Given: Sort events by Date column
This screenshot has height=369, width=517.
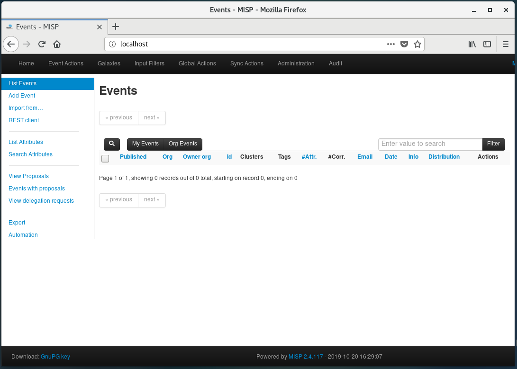Looking at the screenshot, I should pos(391,157).
